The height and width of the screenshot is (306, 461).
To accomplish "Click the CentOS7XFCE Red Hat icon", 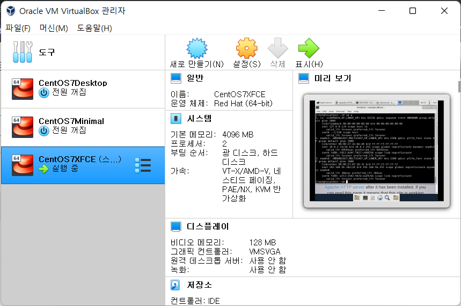I will (x=23, y=165).
